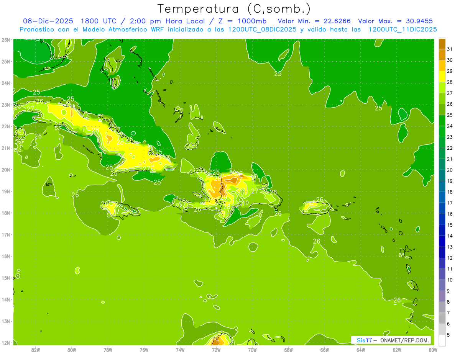Click legend value 17 on color scale
This screenshot has height=355, width=460.
[x=450, y=203]
